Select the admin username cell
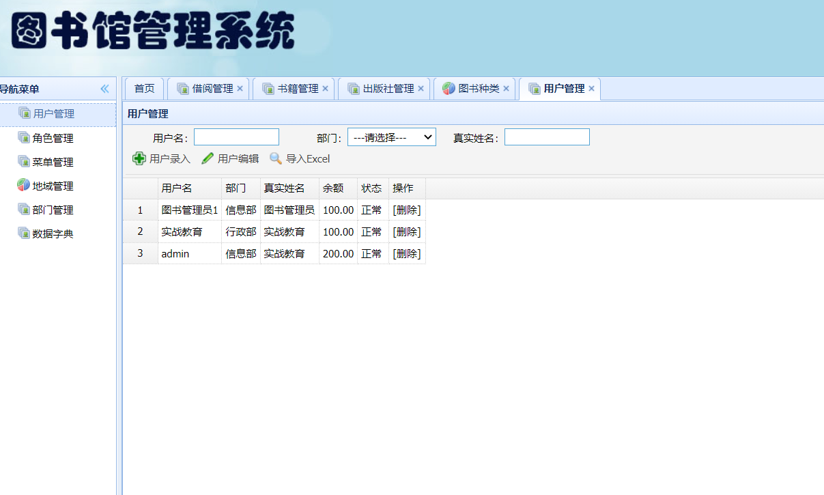Viewport: 824px width, 495px height. (190, 254)
